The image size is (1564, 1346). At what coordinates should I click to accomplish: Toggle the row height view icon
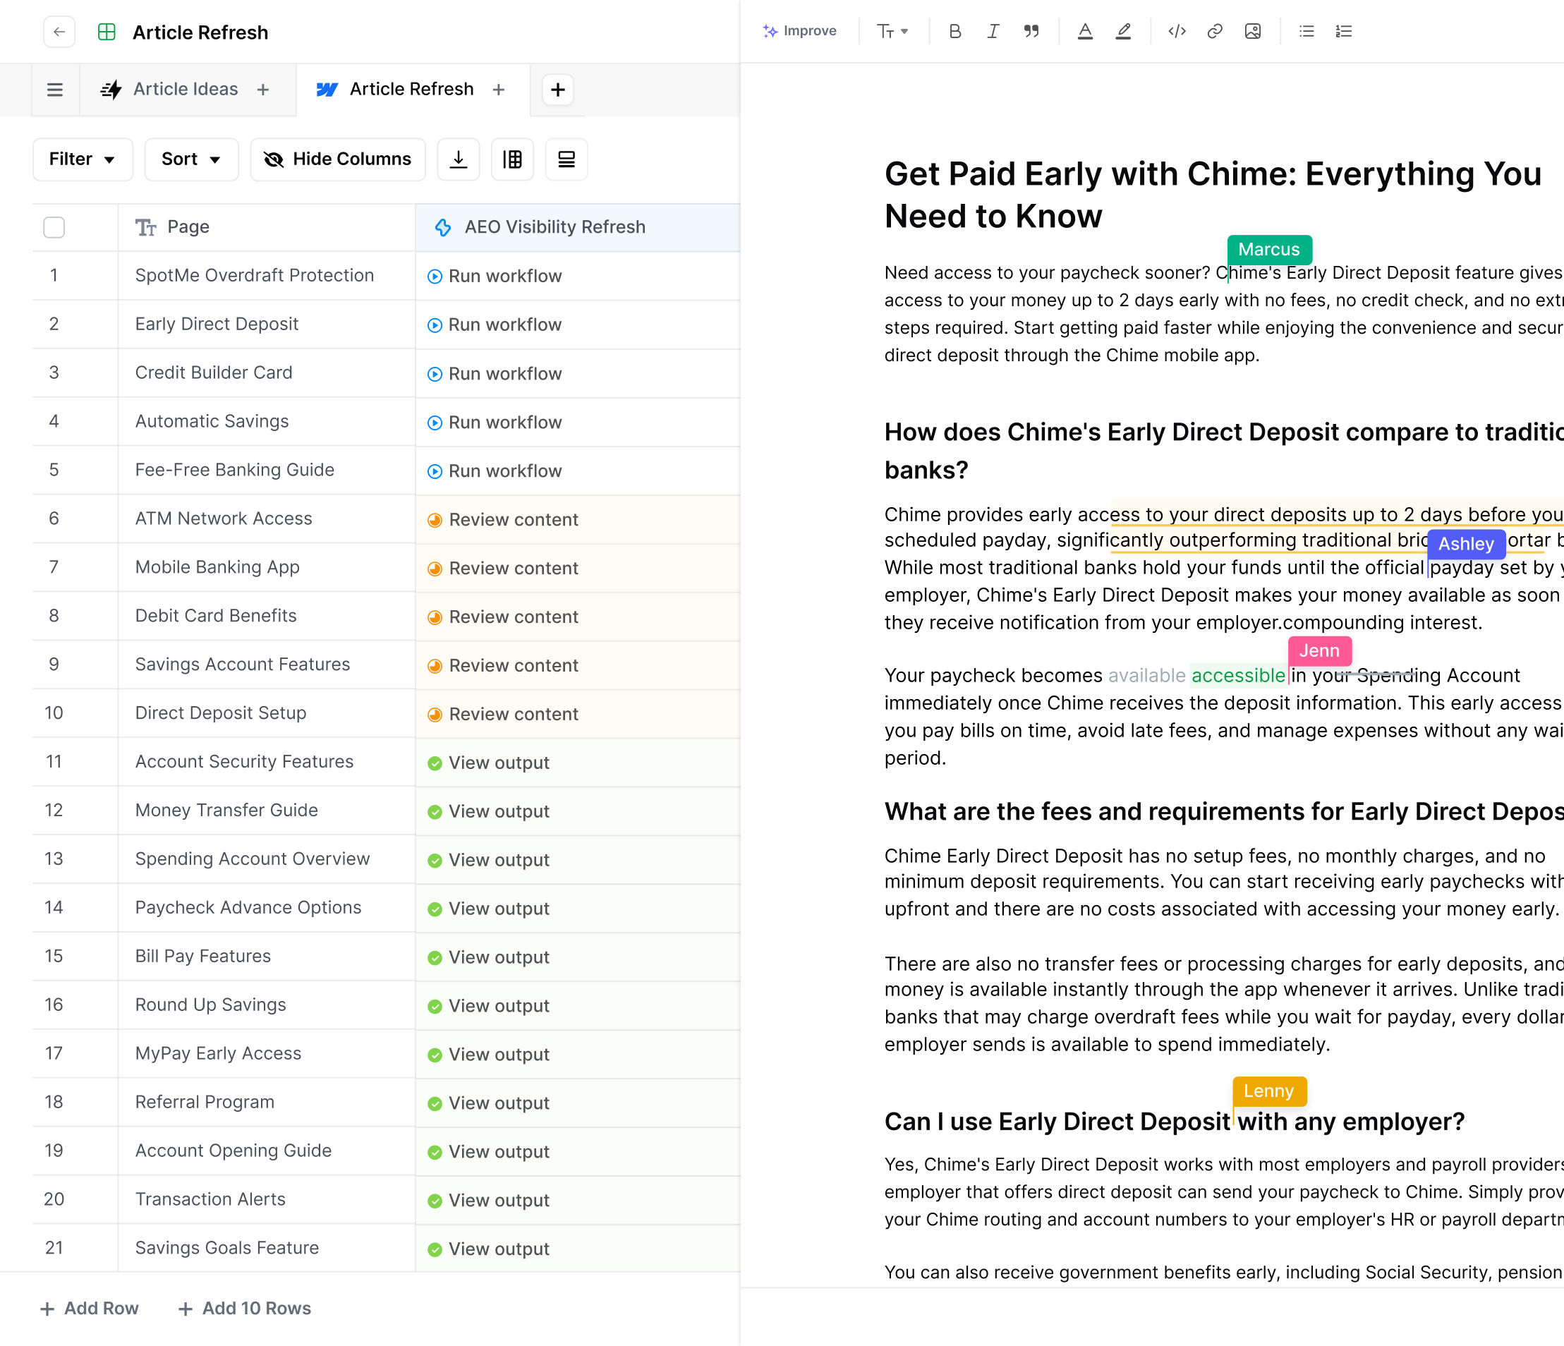[566, 159]
